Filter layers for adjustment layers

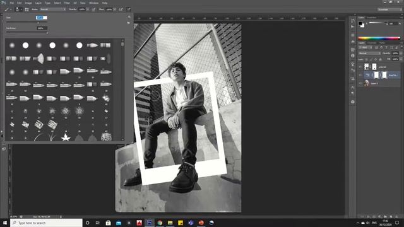pos(381,47)
